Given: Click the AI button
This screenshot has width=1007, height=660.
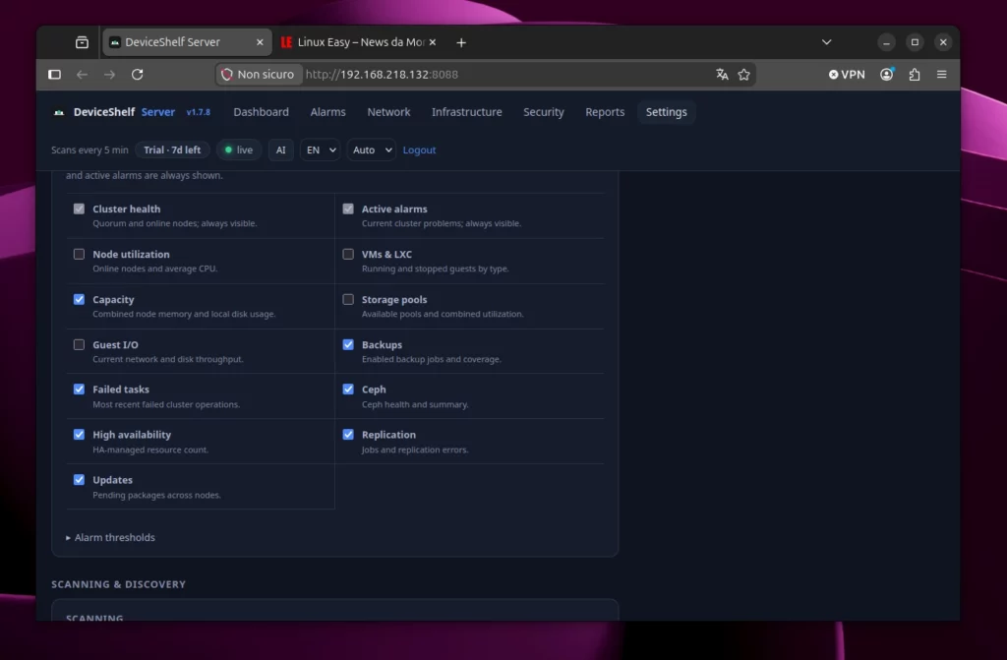Looking at the screenshot, I should 280,150.
